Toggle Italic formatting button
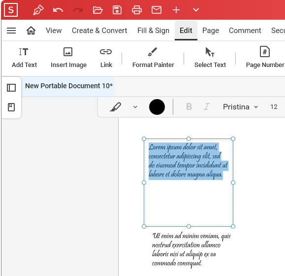285x276 pixels. [206, 106]
